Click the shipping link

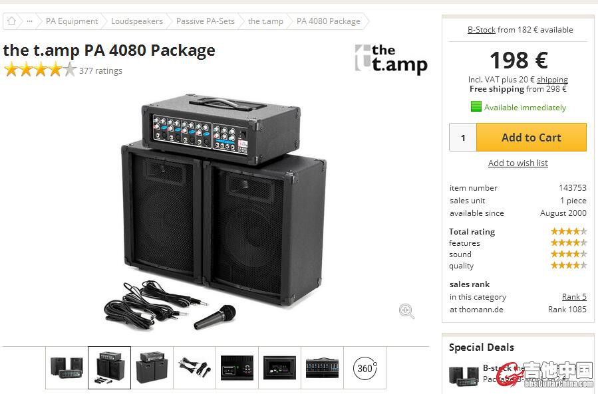point(552,80)
